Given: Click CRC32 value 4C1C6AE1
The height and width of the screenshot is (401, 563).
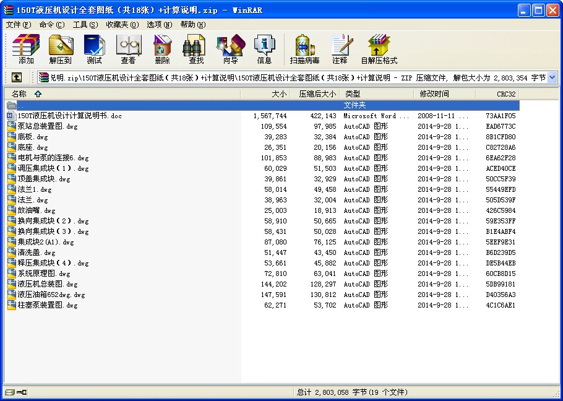Looking at the screenshot, I should coord(501,305).
